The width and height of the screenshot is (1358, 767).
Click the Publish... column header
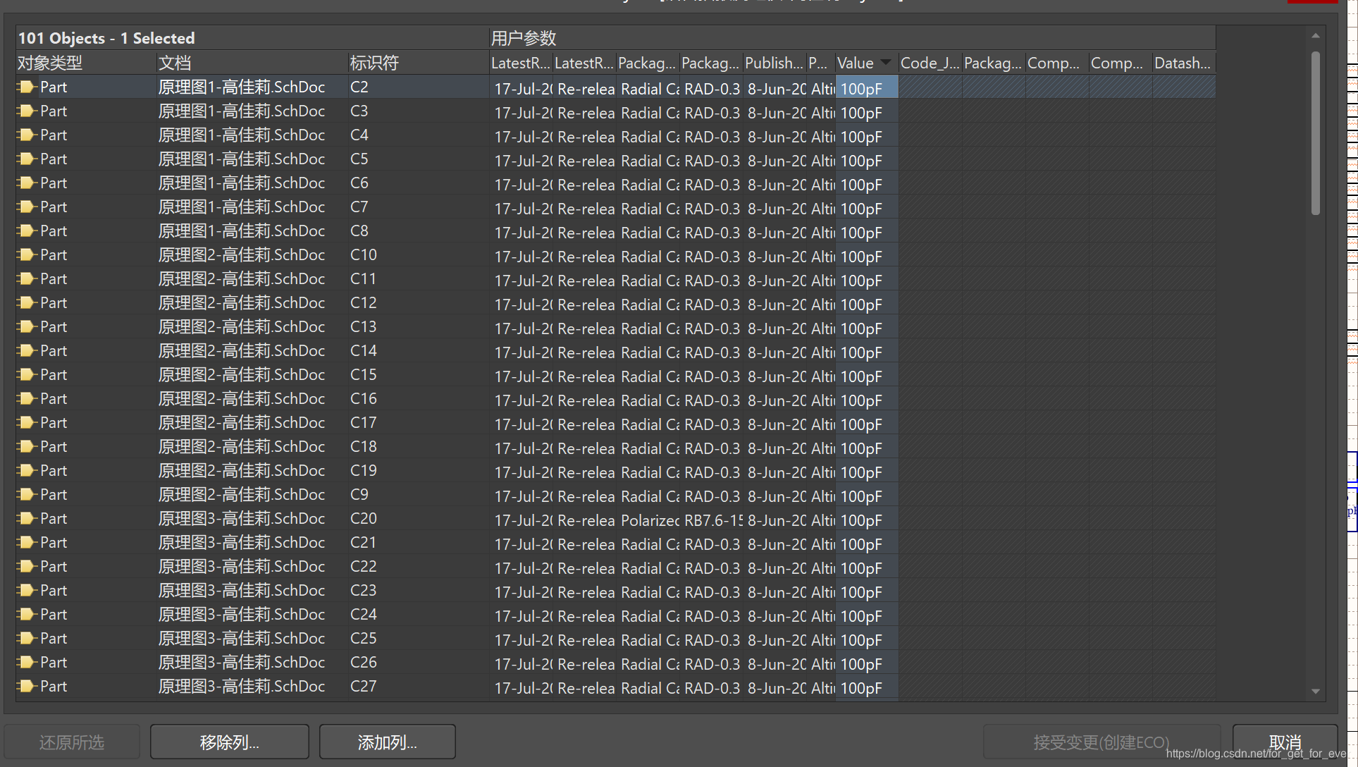(774, 63)
